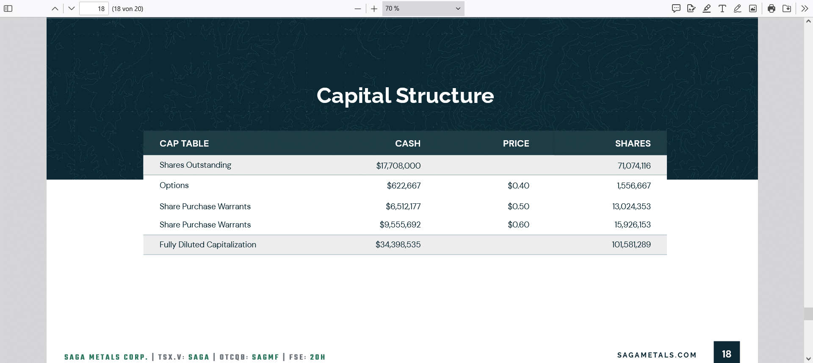The width and height of the screenshot is (813, 363).
Task: Zoom in with the plus button
Action: (x=374, y=8)
